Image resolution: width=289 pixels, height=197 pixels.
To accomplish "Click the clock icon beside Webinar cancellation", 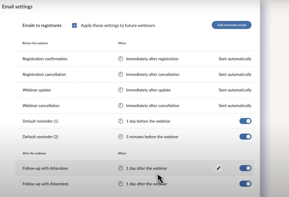I will pyautogui.click(x=121, y=106).
